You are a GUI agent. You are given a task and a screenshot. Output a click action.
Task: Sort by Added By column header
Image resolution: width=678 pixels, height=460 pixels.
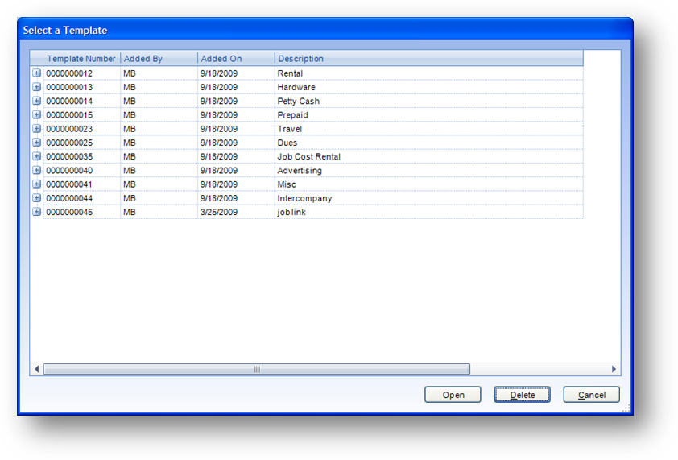point(159,59)
